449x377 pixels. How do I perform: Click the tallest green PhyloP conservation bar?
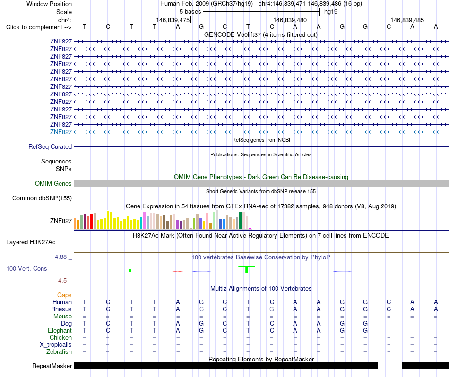click(x=247, y=269)
